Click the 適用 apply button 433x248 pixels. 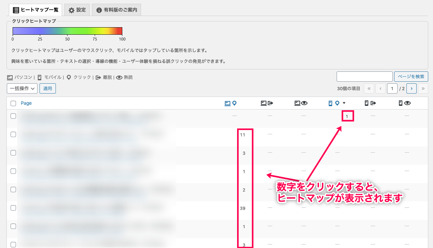[48, 88]
